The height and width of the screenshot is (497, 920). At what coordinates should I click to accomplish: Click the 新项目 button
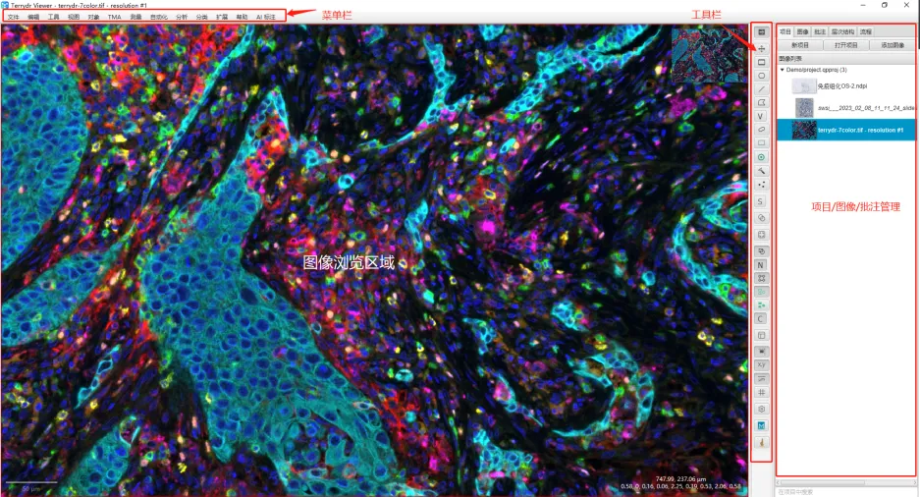799,45
